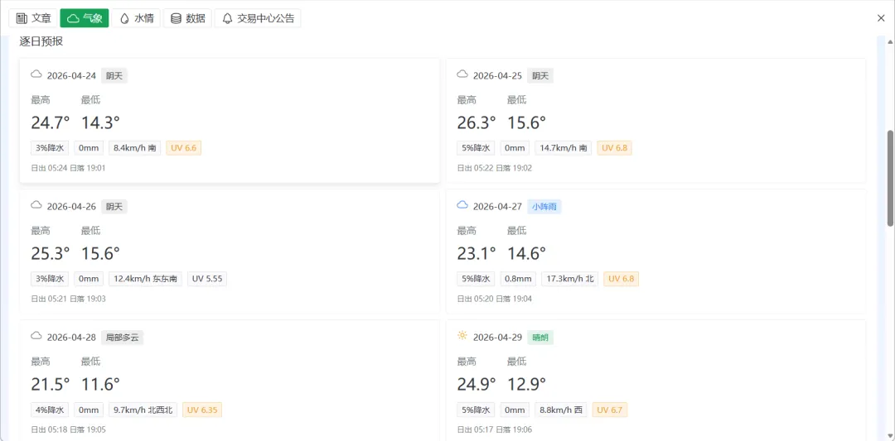The height and width of the screenshot is (441, 895).
Task: Click the blue rain cloud icon for 2026-04-27
Action: point(462,206)
